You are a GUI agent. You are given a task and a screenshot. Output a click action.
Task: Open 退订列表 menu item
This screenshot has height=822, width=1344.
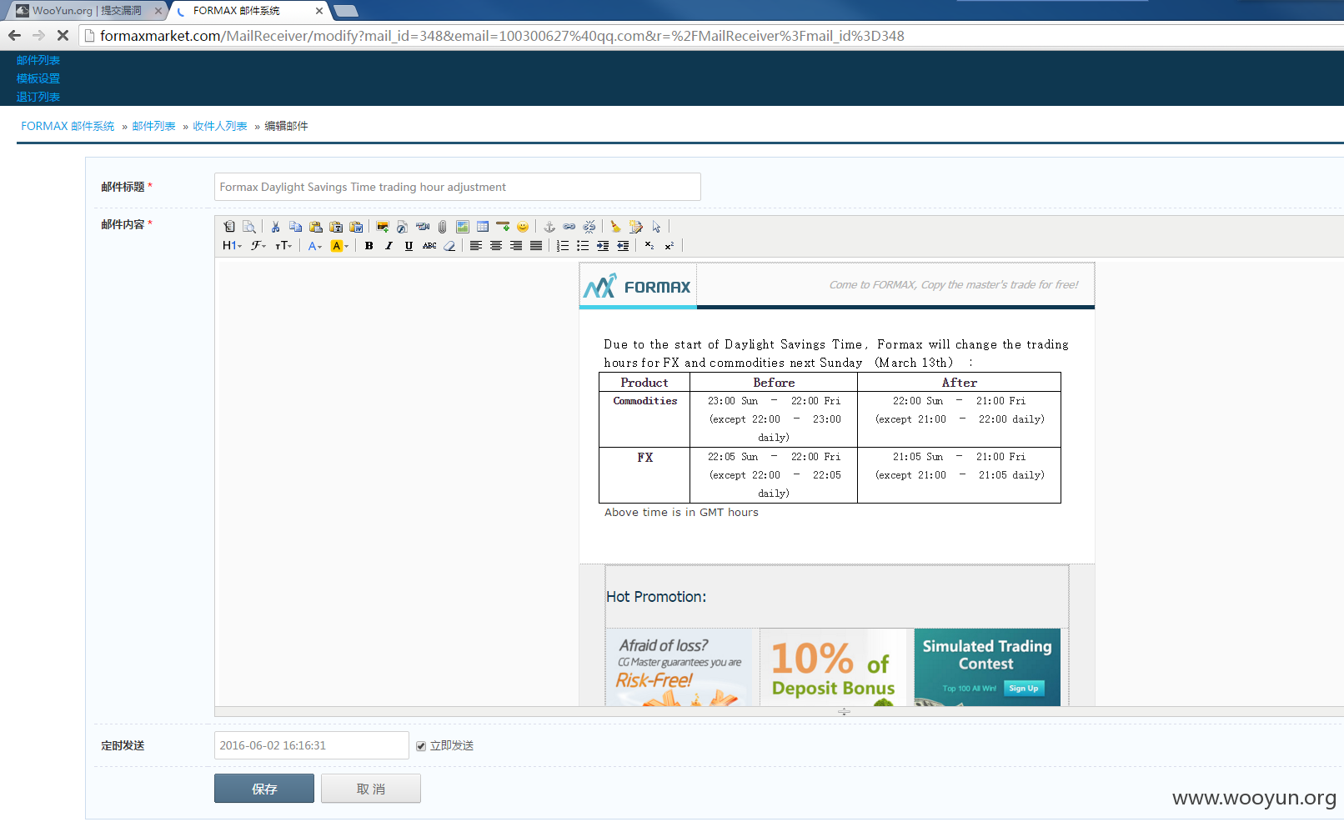point(38,97)
